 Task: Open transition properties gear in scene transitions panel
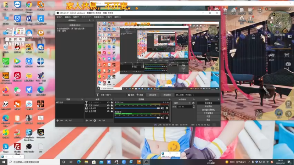193,103
